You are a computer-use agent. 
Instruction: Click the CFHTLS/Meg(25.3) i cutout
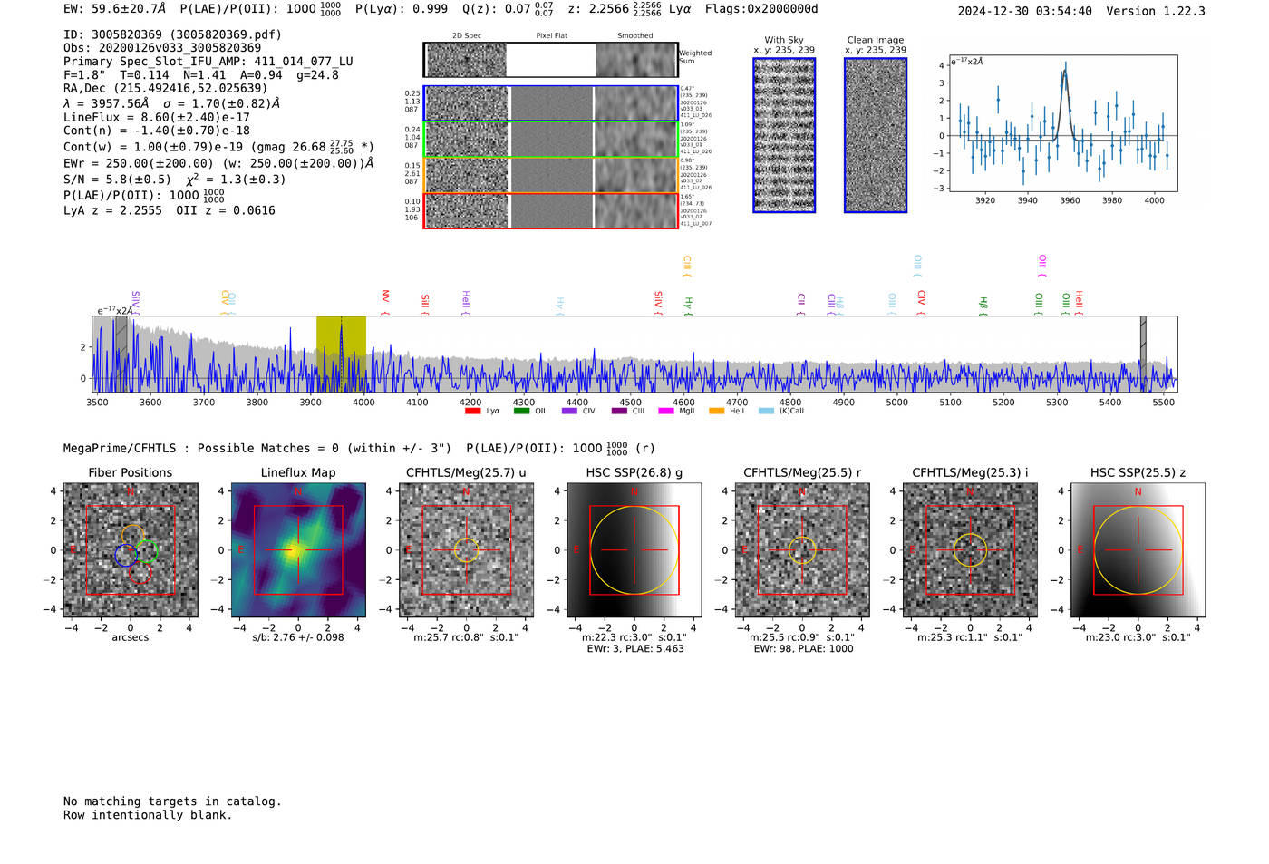tap(970, 550)
